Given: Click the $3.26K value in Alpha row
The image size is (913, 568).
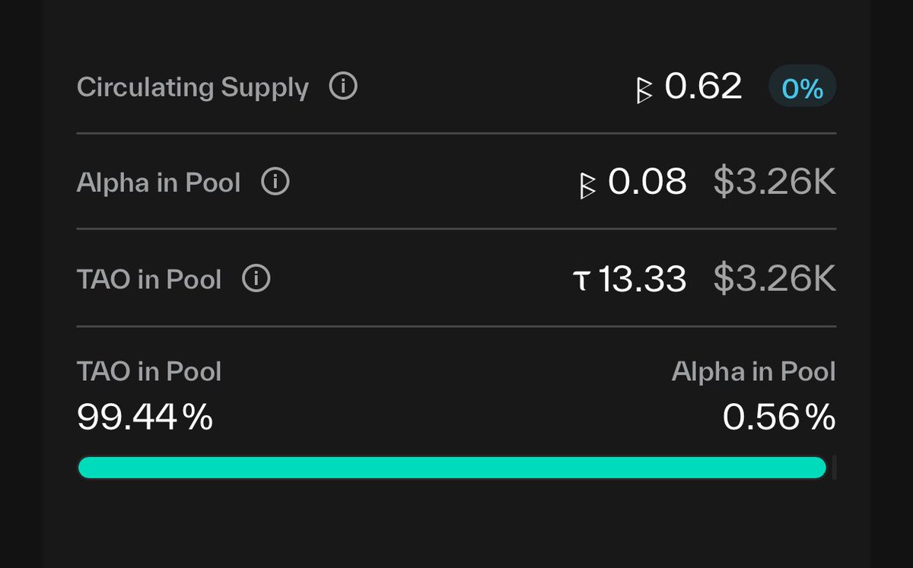Looking at the screenshot, I should (x=775, y=182).
